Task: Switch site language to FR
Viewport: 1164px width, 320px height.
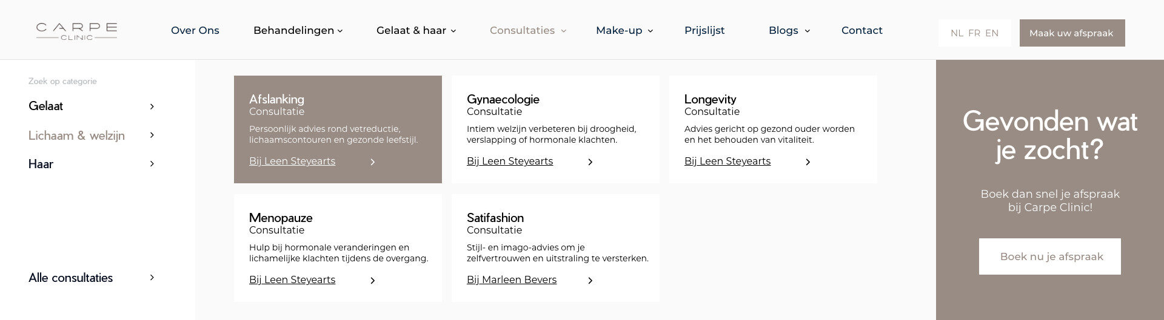Action: pyautogui.click(x=974, y=33)
